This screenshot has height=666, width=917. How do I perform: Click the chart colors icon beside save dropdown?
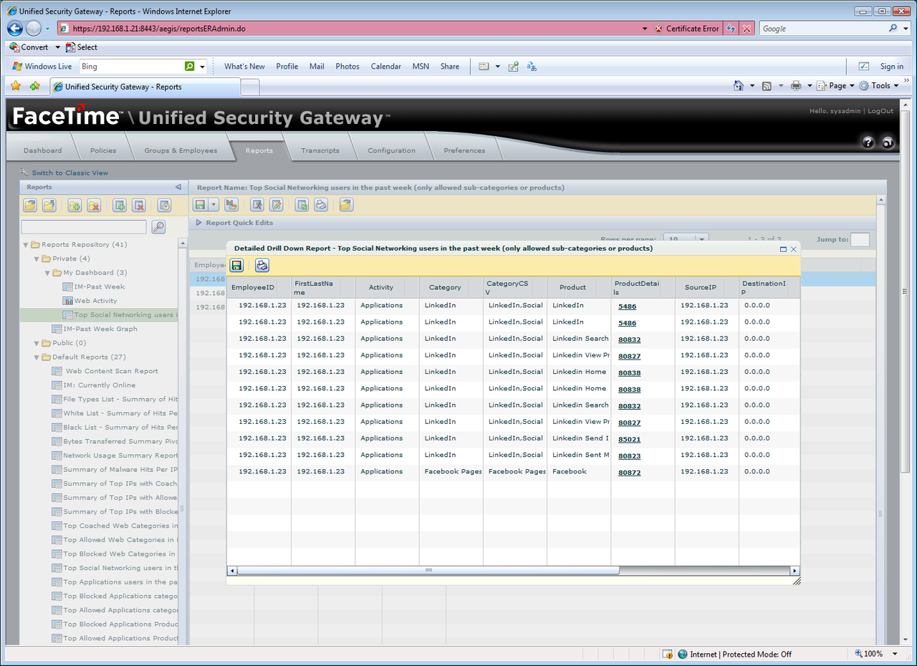[231, 205]
